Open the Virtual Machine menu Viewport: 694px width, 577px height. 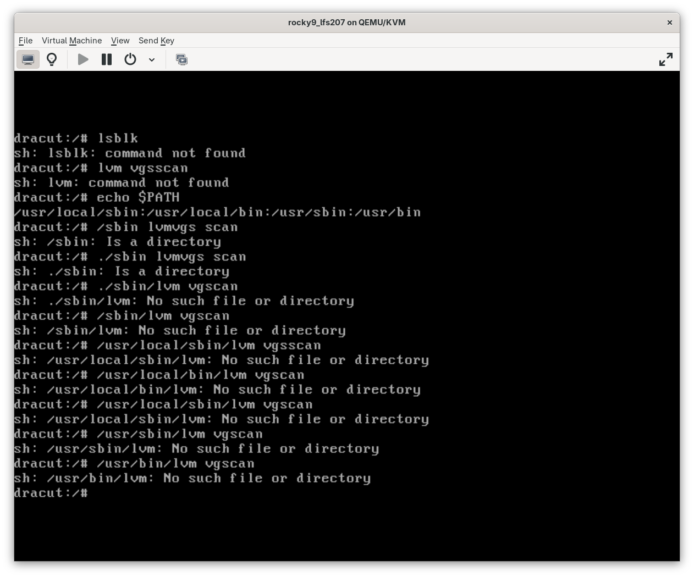pos(71,41)
